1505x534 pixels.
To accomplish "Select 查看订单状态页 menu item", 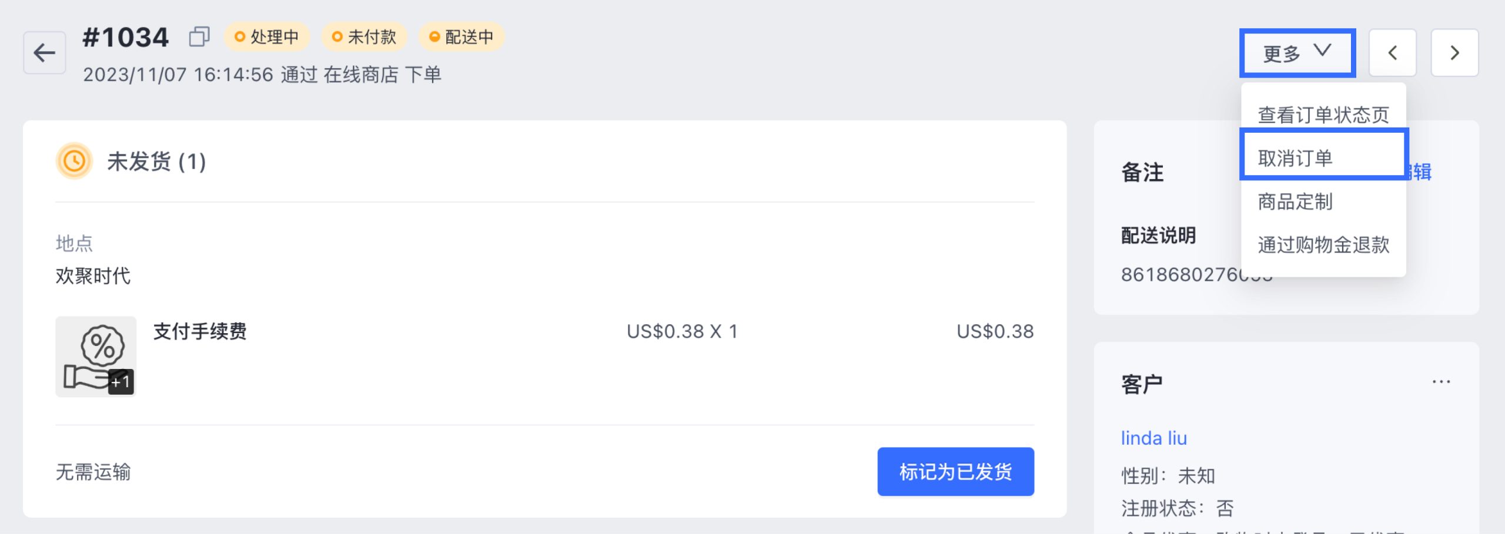I will pos(1323,115).
